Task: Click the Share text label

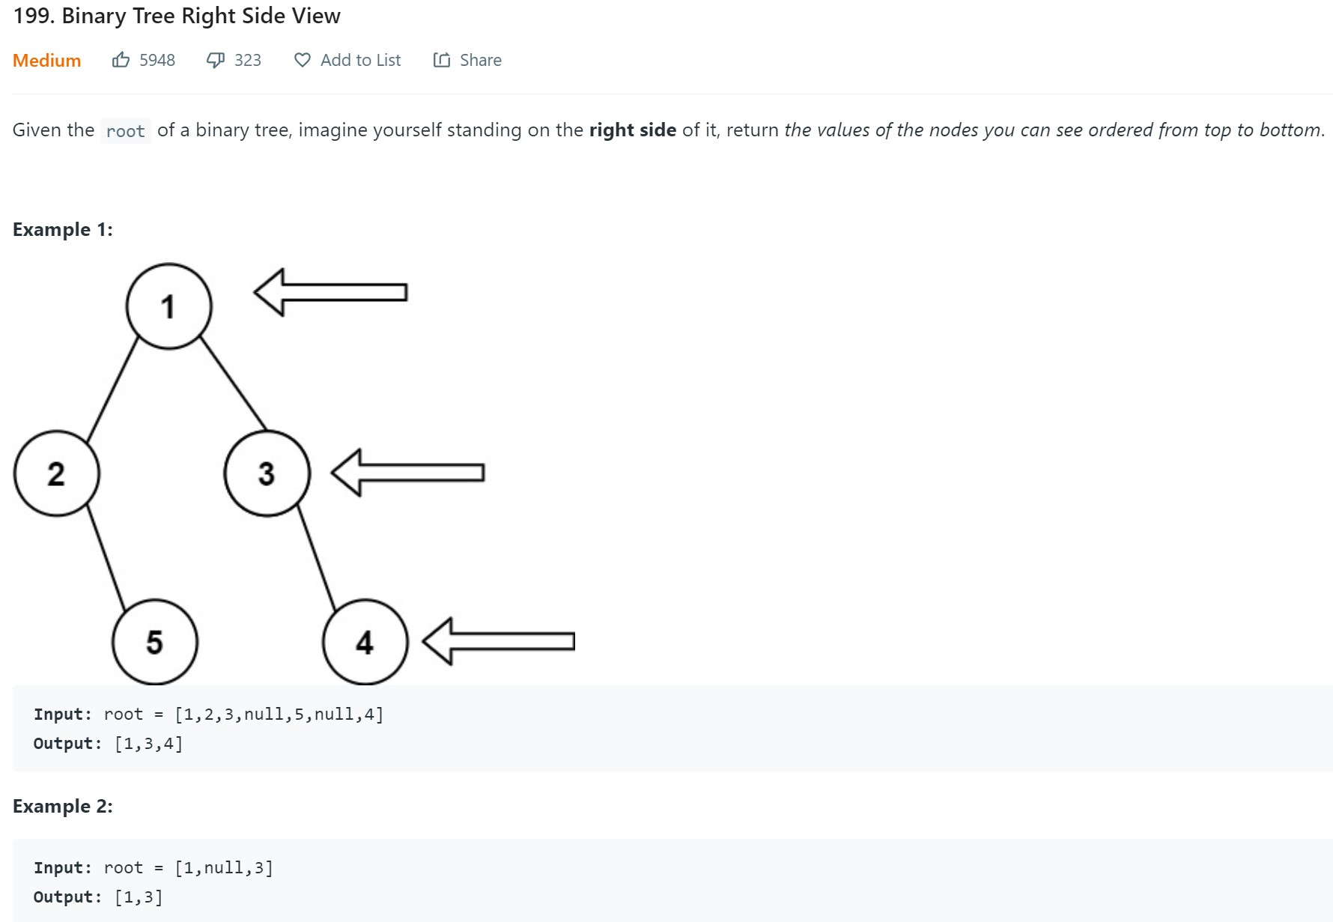Action: click(480, 60)
